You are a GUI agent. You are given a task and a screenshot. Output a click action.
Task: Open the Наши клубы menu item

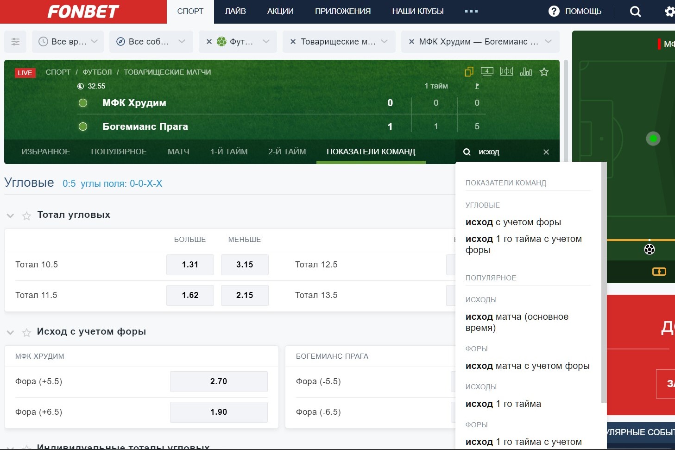(x=418, y=12)
